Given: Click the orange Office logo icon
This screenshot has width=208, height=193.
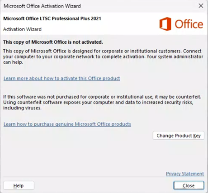Looking at the screenshot, I should (165, 24).
